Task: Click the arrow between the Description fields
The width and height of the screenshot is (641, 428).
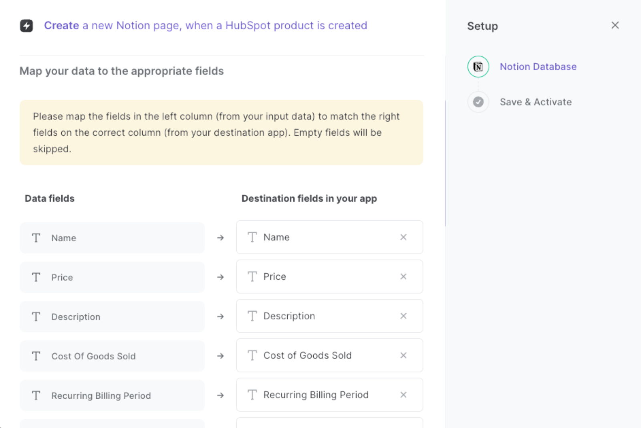Action: click(x=220, y=316)
